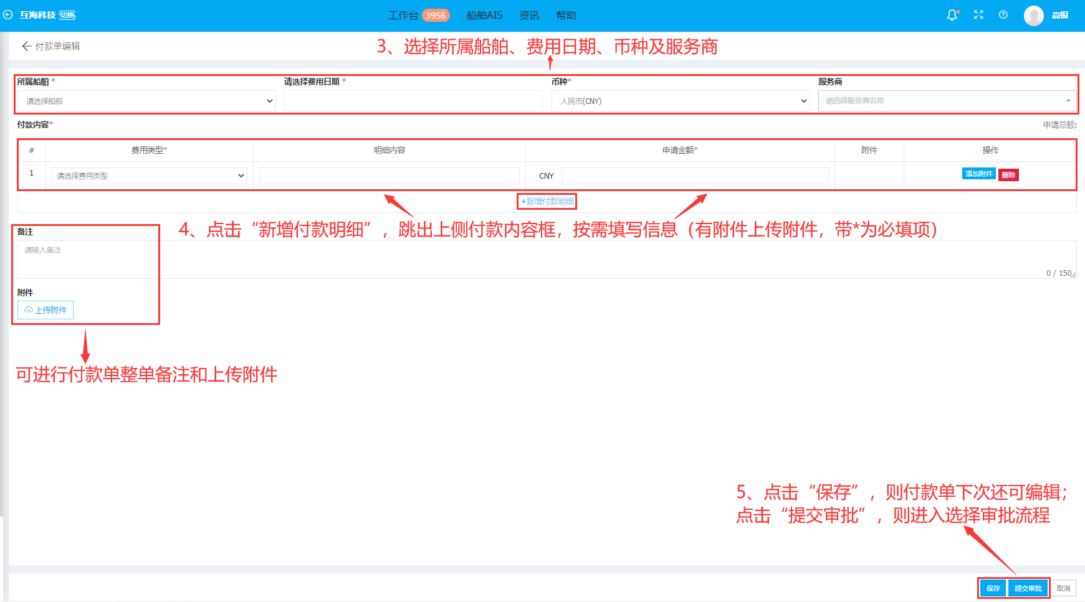Click the 申请总额 label

(1059, 125)
